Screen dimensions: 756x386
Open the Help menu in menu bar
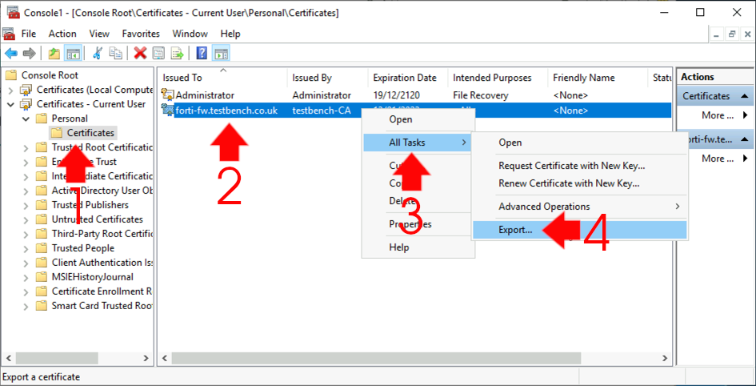pos(230,34)
